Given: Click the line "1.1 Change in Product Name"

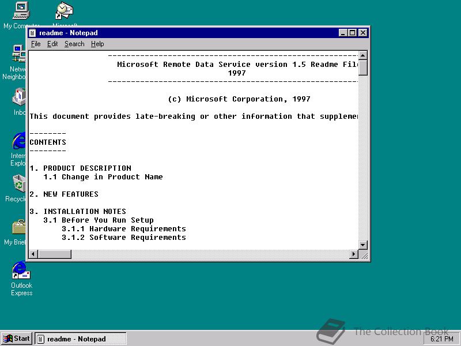Looking at the screenshot, I should pos(103,177).
